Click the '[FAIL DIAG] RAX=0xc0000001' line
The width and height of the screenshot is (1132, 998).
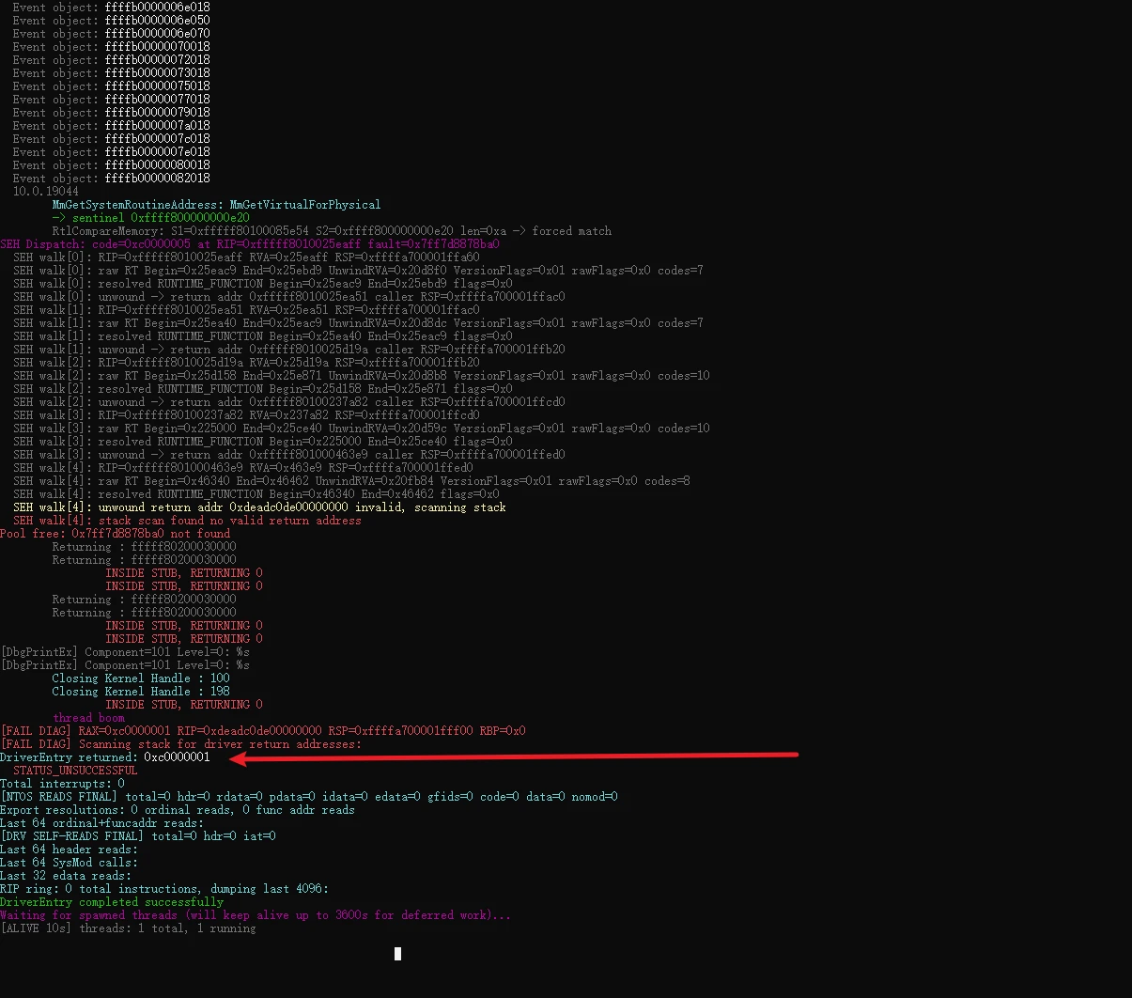pyautogui.click(x=263, y=730)
